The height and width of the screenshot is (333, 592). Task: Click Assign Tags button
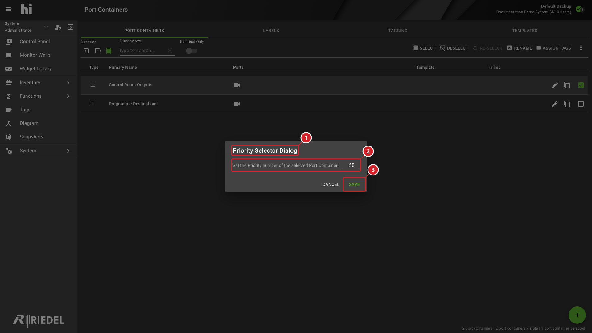554,48
